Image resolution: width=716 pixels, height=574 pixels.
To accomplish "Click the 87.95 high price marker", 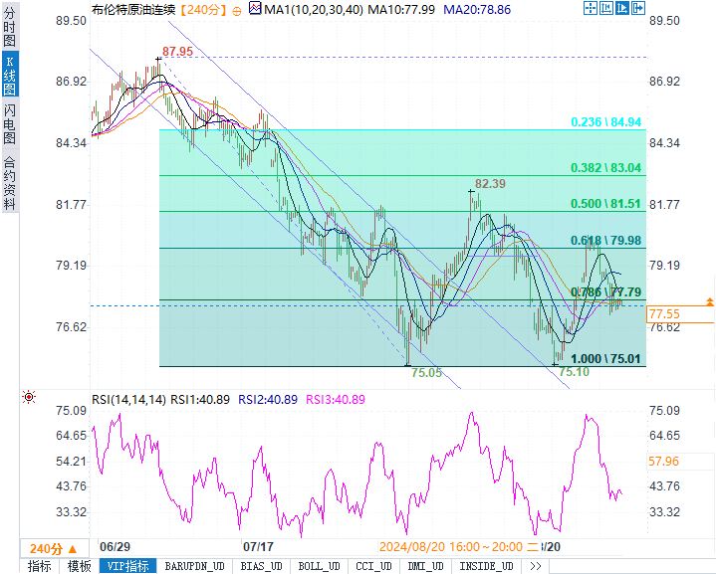I will [x=177, y=52].
